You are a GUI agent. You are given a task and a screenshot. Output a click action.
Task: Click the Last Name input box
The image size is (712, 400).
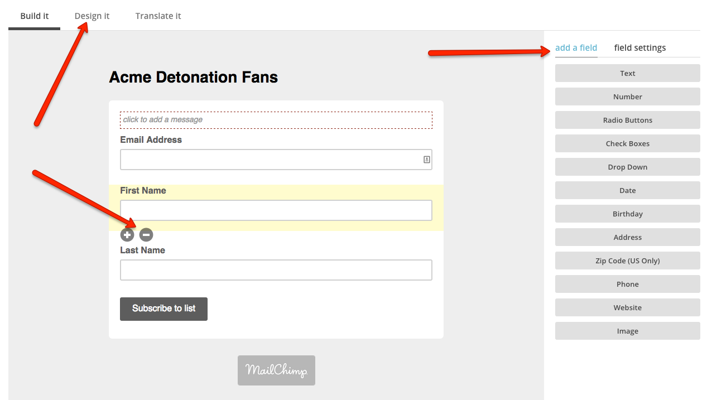click(x=276, y=270)
